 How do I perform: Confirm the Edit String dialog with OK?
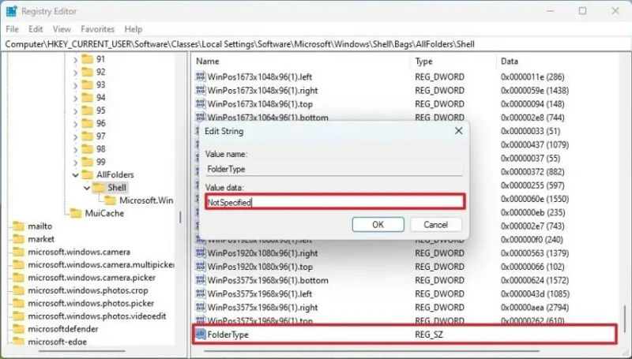[378, 225]
